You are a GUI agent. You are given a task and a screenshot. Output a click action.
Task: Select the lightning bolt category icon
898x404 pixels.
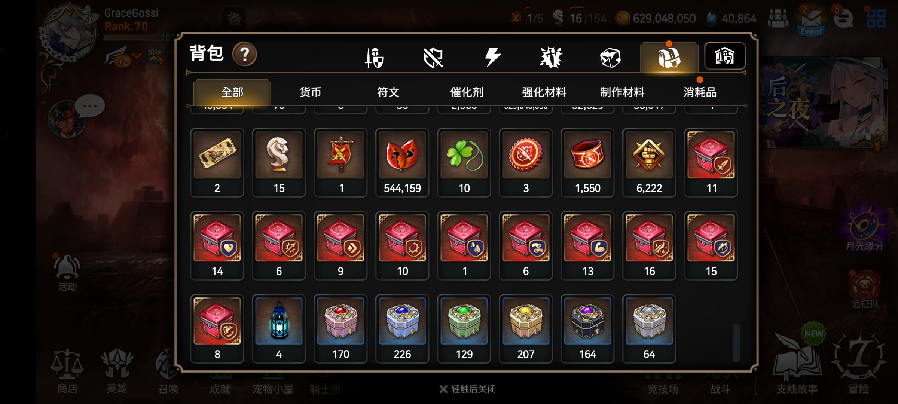pyautogui.click(x=492, y=57)
